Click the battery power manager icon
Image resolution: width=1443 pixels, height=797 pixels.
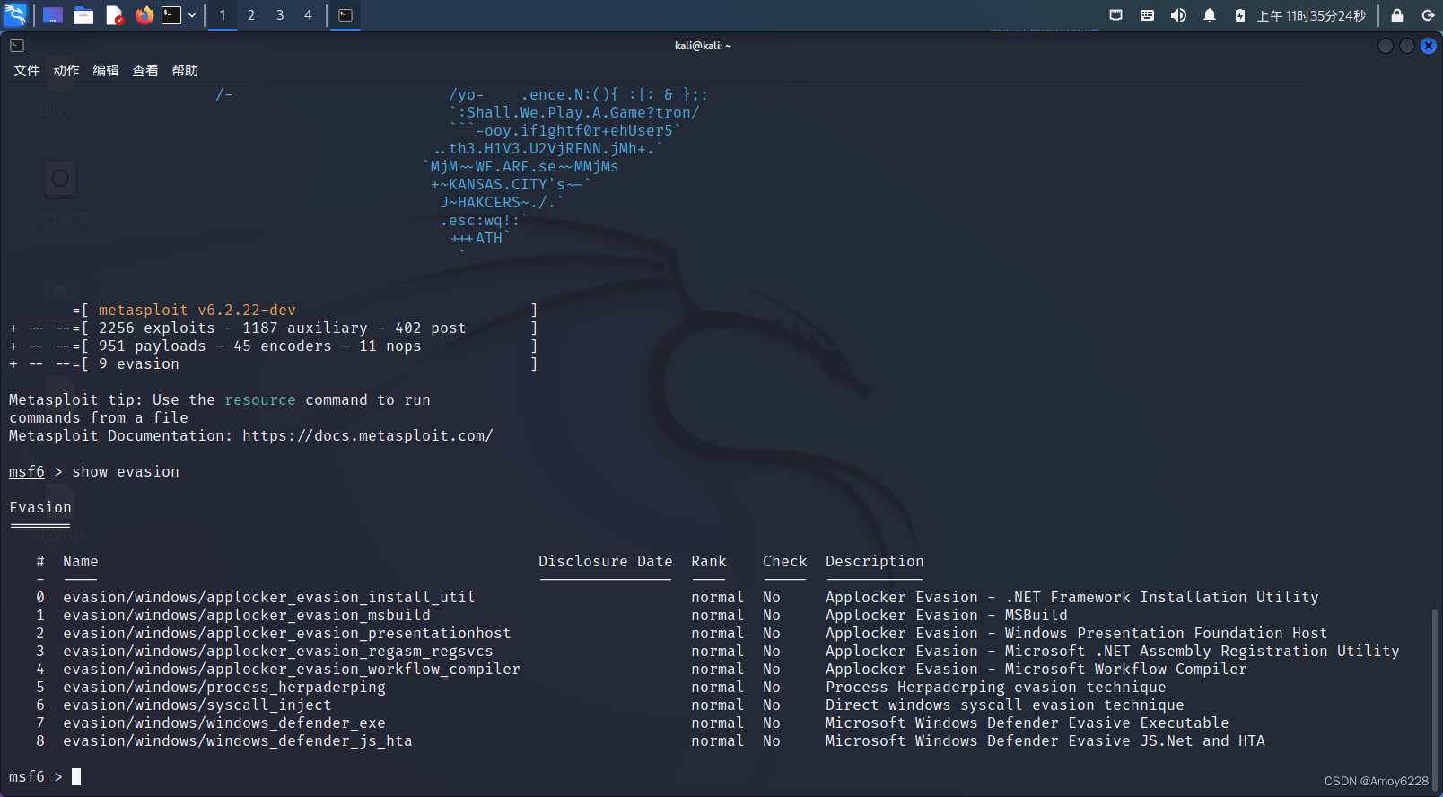tap(1240, 15)
